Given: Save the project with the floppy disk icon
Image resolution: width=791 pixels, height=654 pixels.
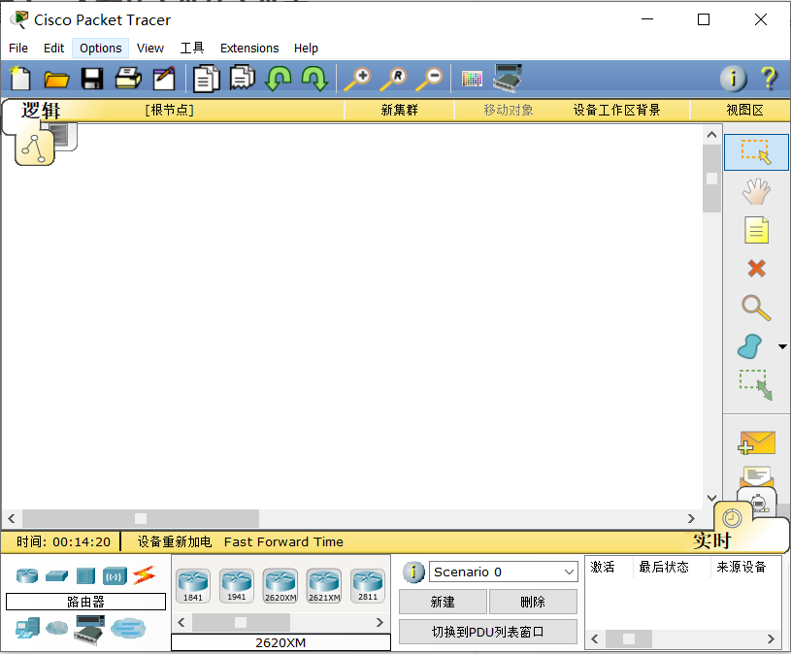Looking at the screenshot, I should point(92,80).
